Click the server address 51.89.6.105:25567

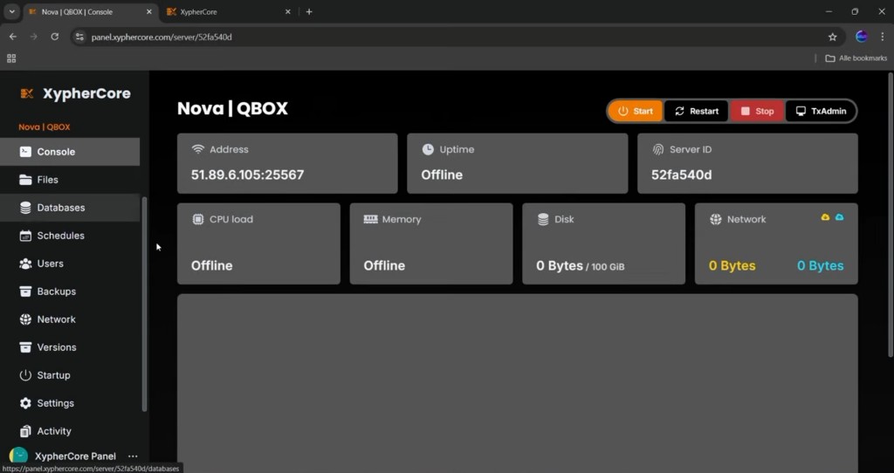[x=247, y=175]
